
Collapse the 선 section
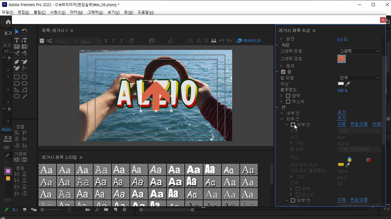[277, 107]
